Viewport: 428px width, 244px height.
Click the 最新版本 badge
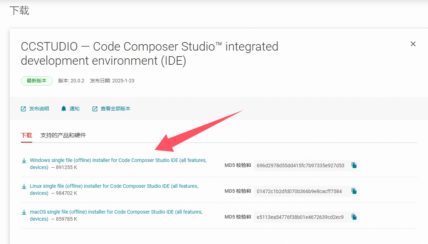[37, 81]
